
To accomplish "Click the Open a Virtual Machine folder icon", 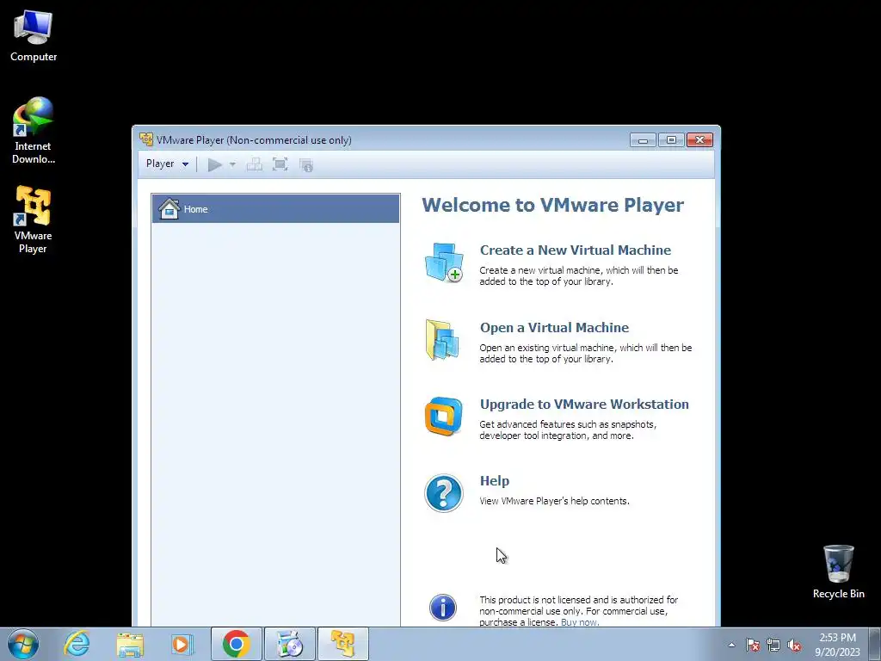I will click(442, 339).
